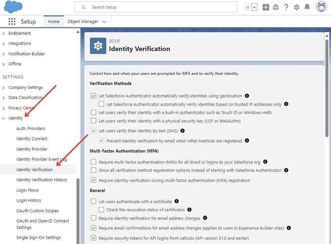Click the info icon next to geolocation option
The width and height of the screenshot is (331, 244).
click(247, 96)
